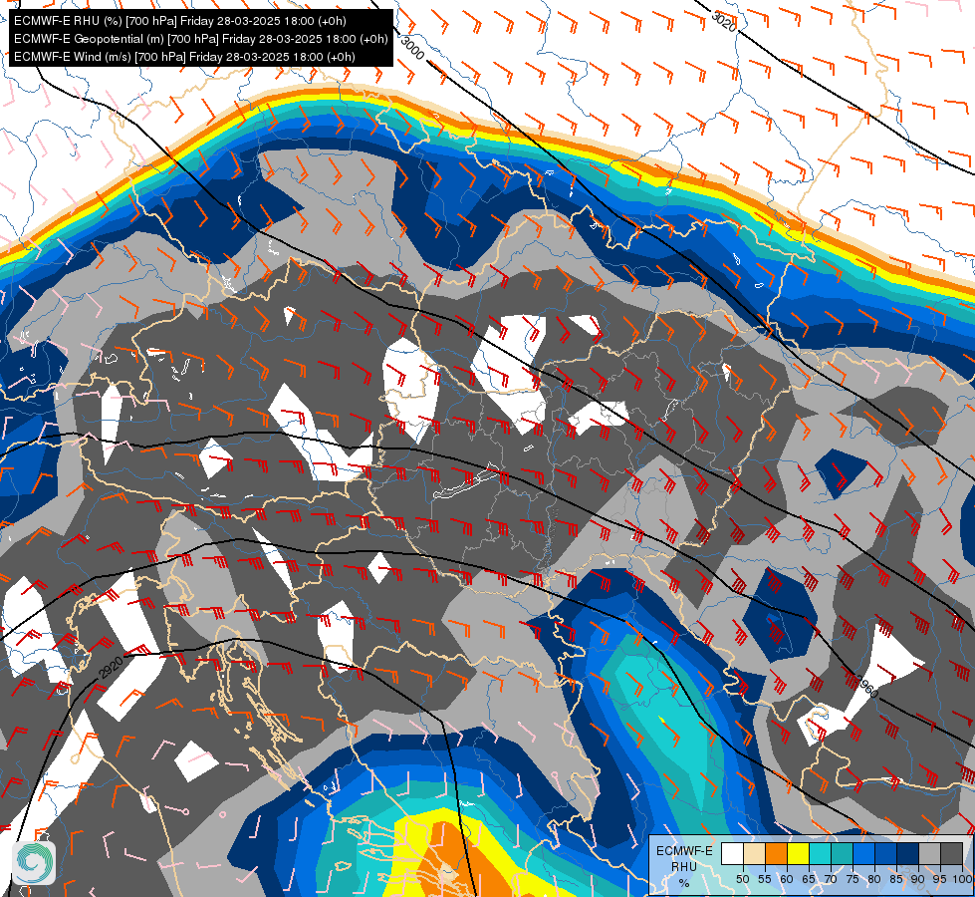Image resolution: width=975 pixels, height=897 pixels.
Task: Select the cyan legend swatch for 65-70
Action: [821, 853]
